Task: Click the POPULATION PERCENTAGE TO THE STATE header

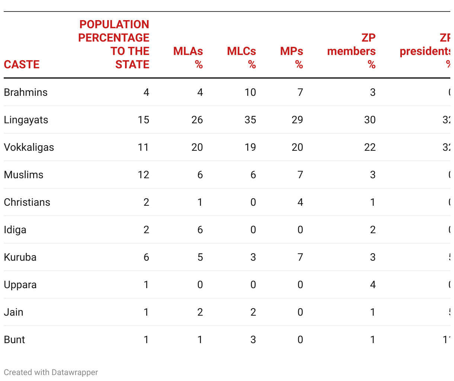Action: click(x=113, y=45)
